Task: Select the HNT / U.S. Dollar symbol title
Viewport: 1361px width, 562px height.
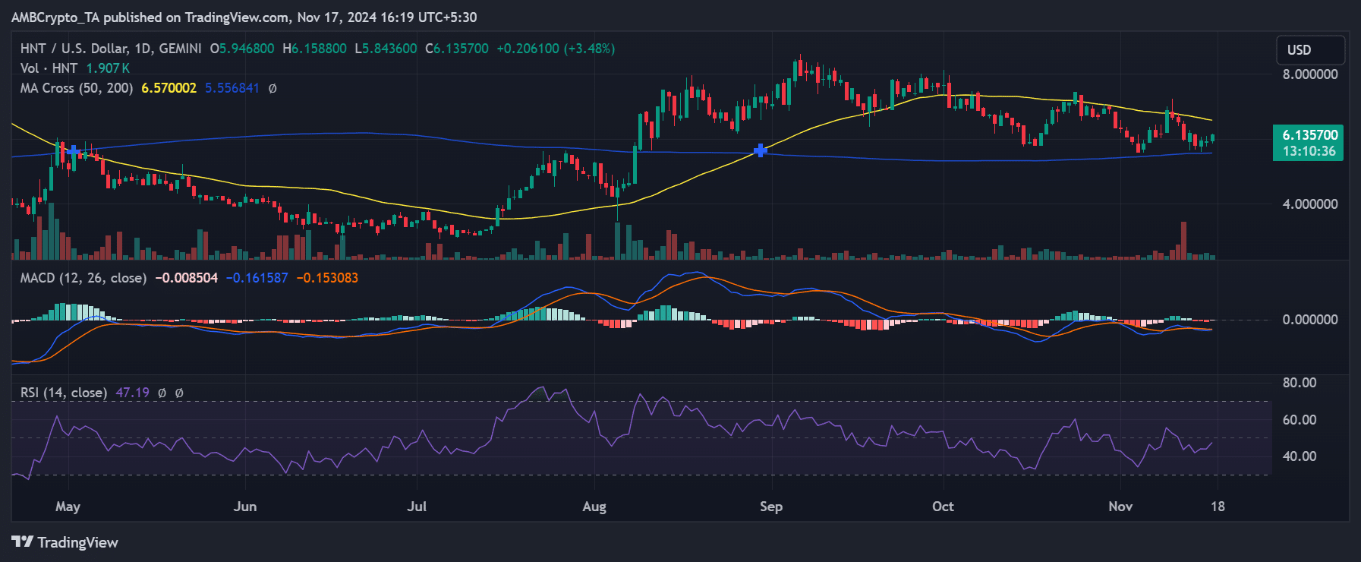Action: click(x=111, y=49)
